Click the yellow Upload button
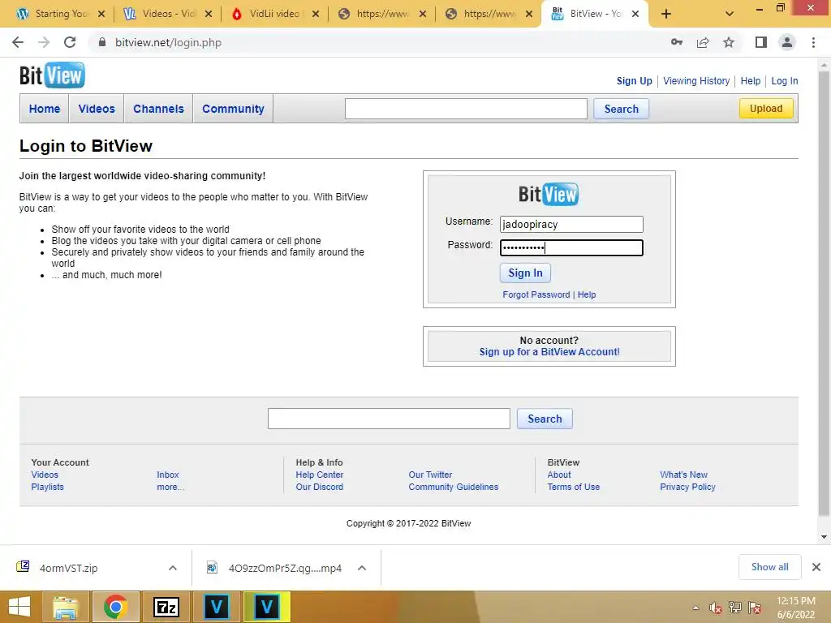 tap(766, 108)
